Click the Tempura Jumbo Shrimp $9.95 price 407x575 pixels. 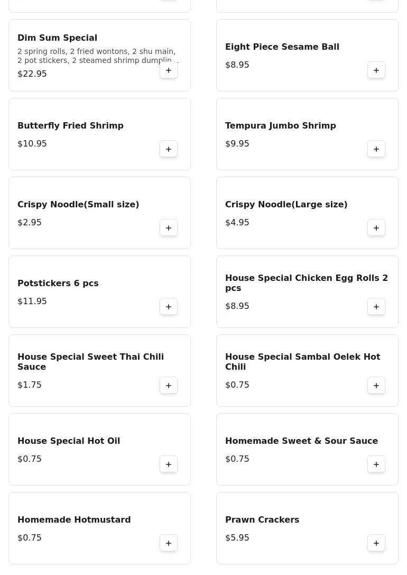pyautogui.click(x=237, y=144)
